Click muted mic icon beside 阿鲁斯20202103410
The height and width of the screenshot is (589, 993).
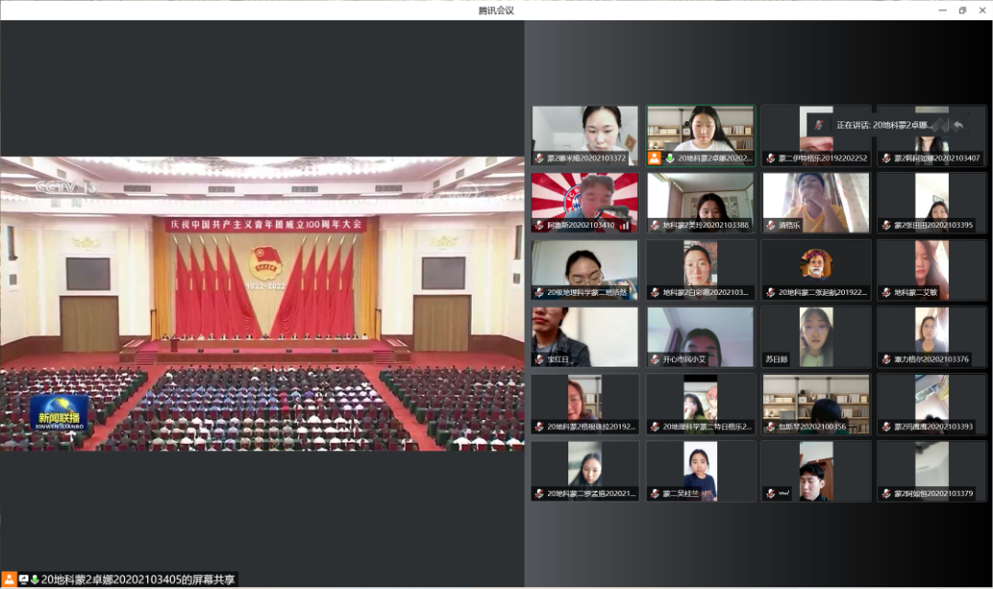tap(540, 225)
